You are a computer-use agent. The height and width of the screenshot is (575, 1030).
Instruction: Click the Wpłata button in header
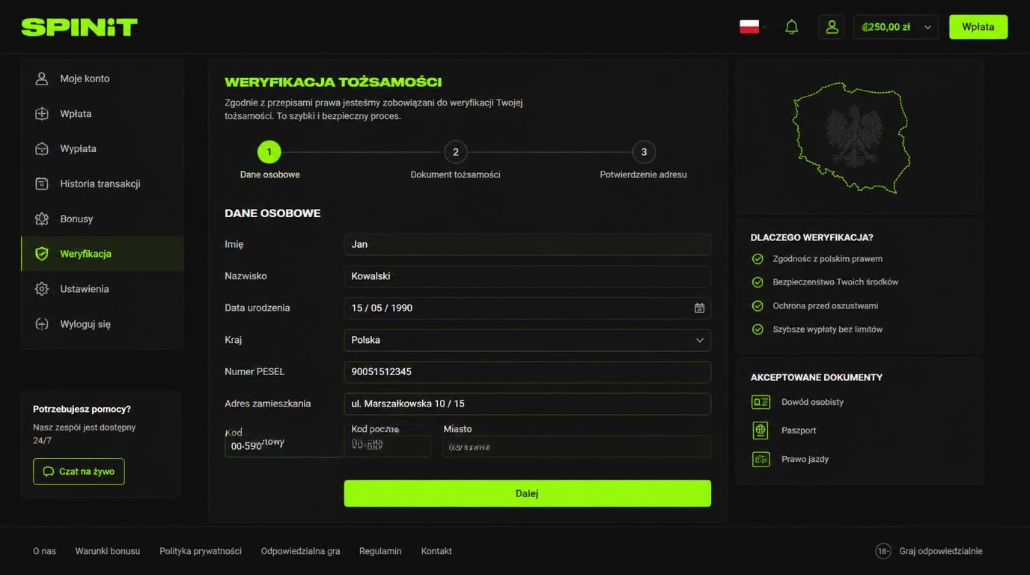[x=978, y=27]
